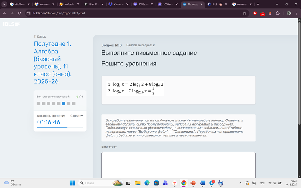Click the browser back arrow
This screenshot has height=188, width=301.
pyautogui.click(x=5, y=13)
